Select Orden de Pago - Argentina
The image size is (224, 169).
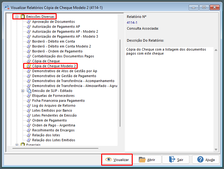(x=54, y=125)
